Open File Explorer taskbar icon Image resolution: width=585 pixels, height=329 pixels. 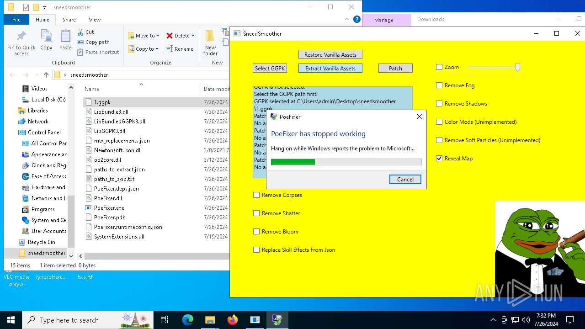click(x=210, y=320)
